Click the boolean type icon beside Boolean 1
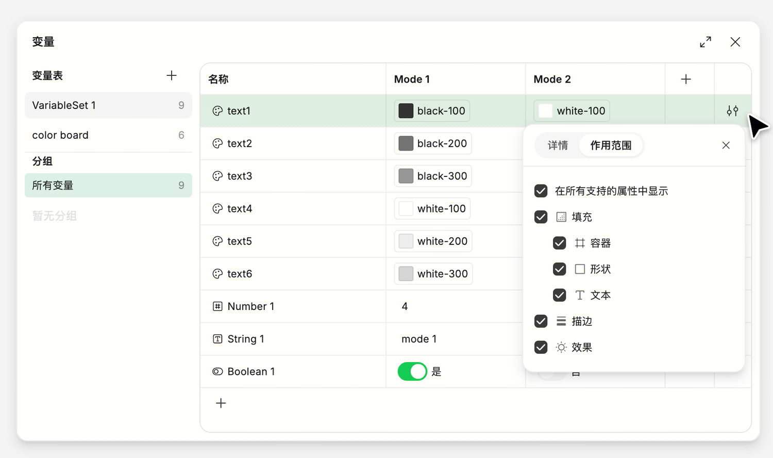 [217, 371]
